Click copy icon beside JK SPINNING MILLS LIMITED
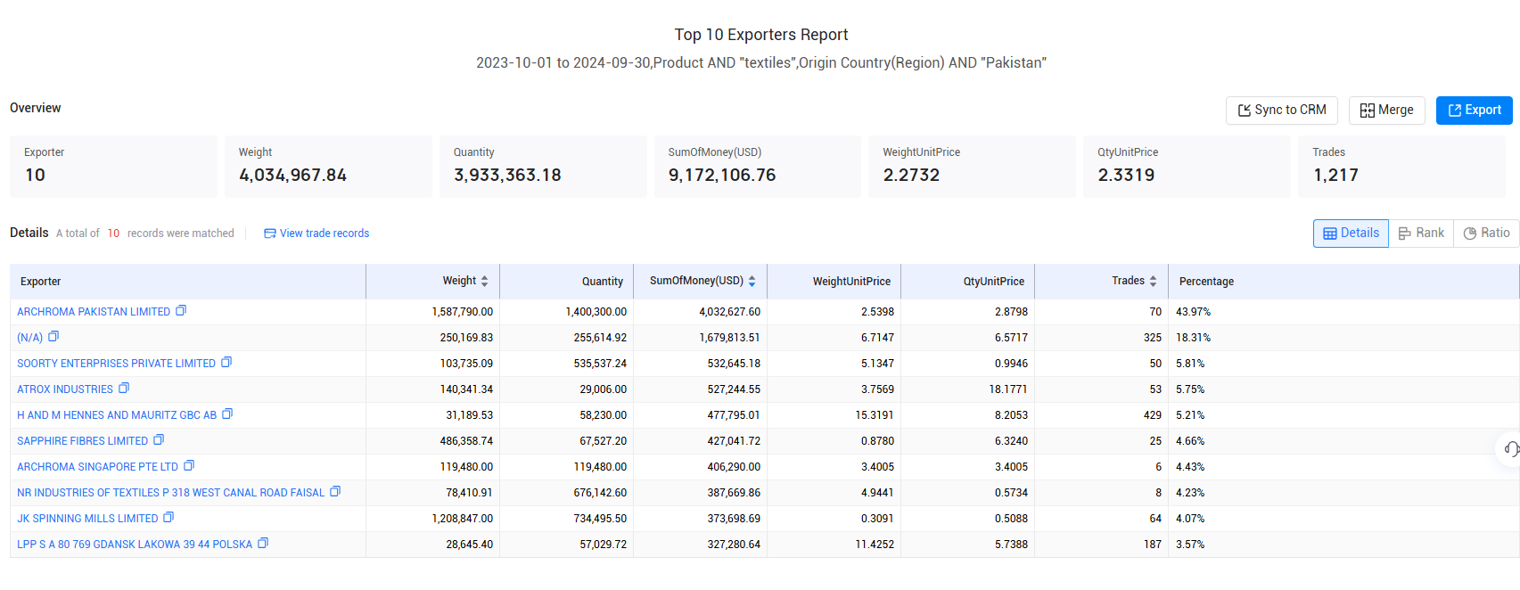Screen dimensions: 1520x590 point(168,518)
